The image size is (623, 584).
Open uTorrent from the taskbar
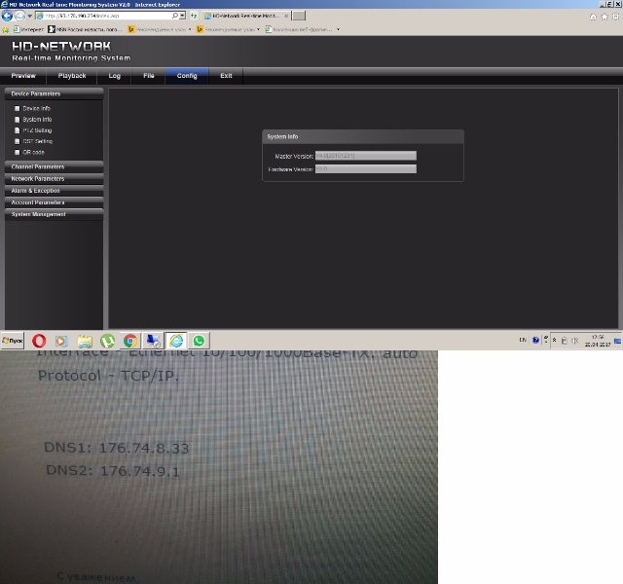[x=107, y=341]
